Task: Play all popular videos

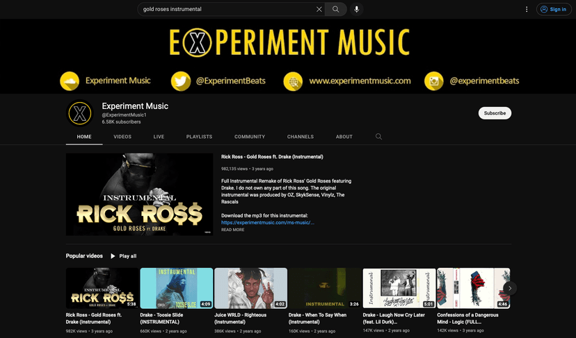Action: (x=123, y=256)
